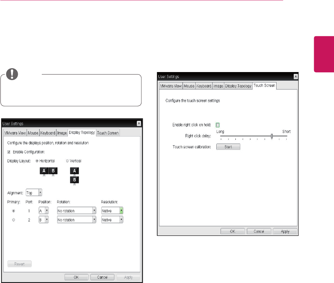Set port 2 as primary display
This screenshot has width=334, height=283.
[14, 220]
